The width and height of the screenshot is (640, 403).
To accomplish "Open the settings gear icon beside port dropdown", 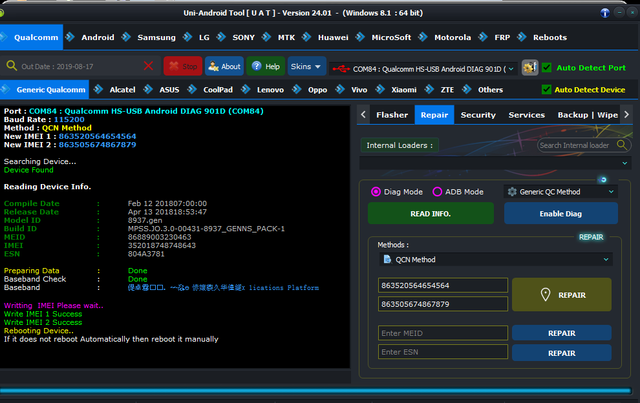I will pos(530,67).
